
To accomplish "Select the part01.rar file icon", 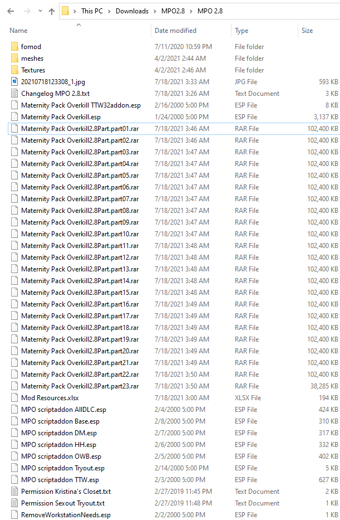I will pos(14,129).
